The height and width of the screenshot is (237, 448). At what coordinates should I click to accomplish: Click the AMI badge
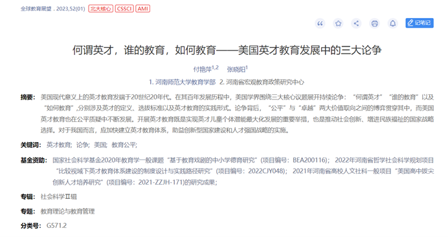point(143,9)
